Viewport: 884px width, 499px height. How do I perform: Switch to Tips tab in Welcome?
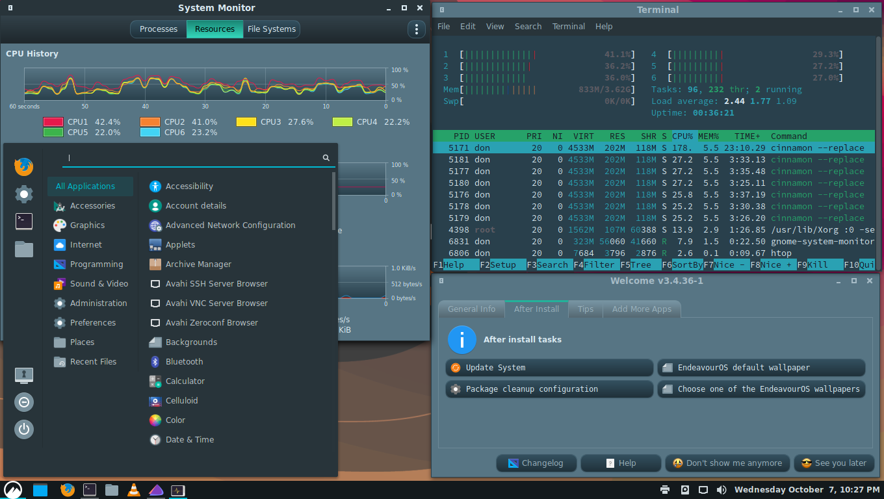pos(586,309)
